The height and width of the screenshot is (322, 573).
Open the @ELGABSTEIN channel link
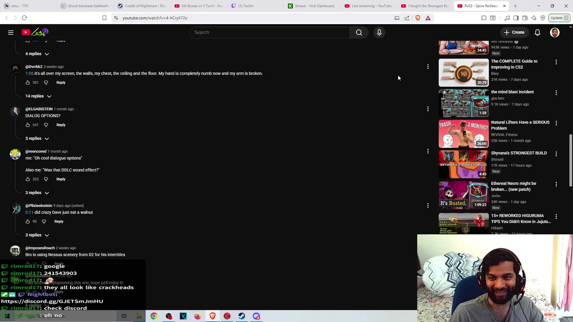click(x=39, y=109)
